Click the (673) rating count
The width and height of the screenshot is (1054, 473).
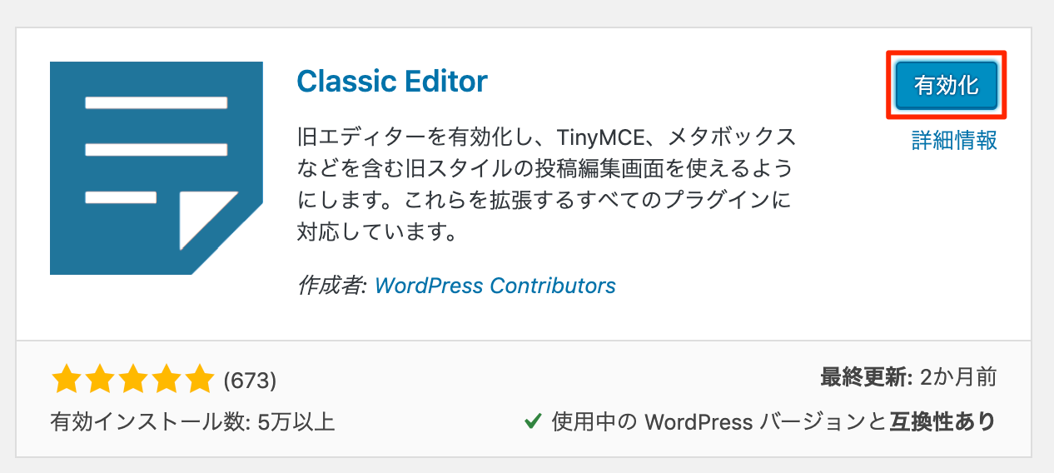(250, 381)
